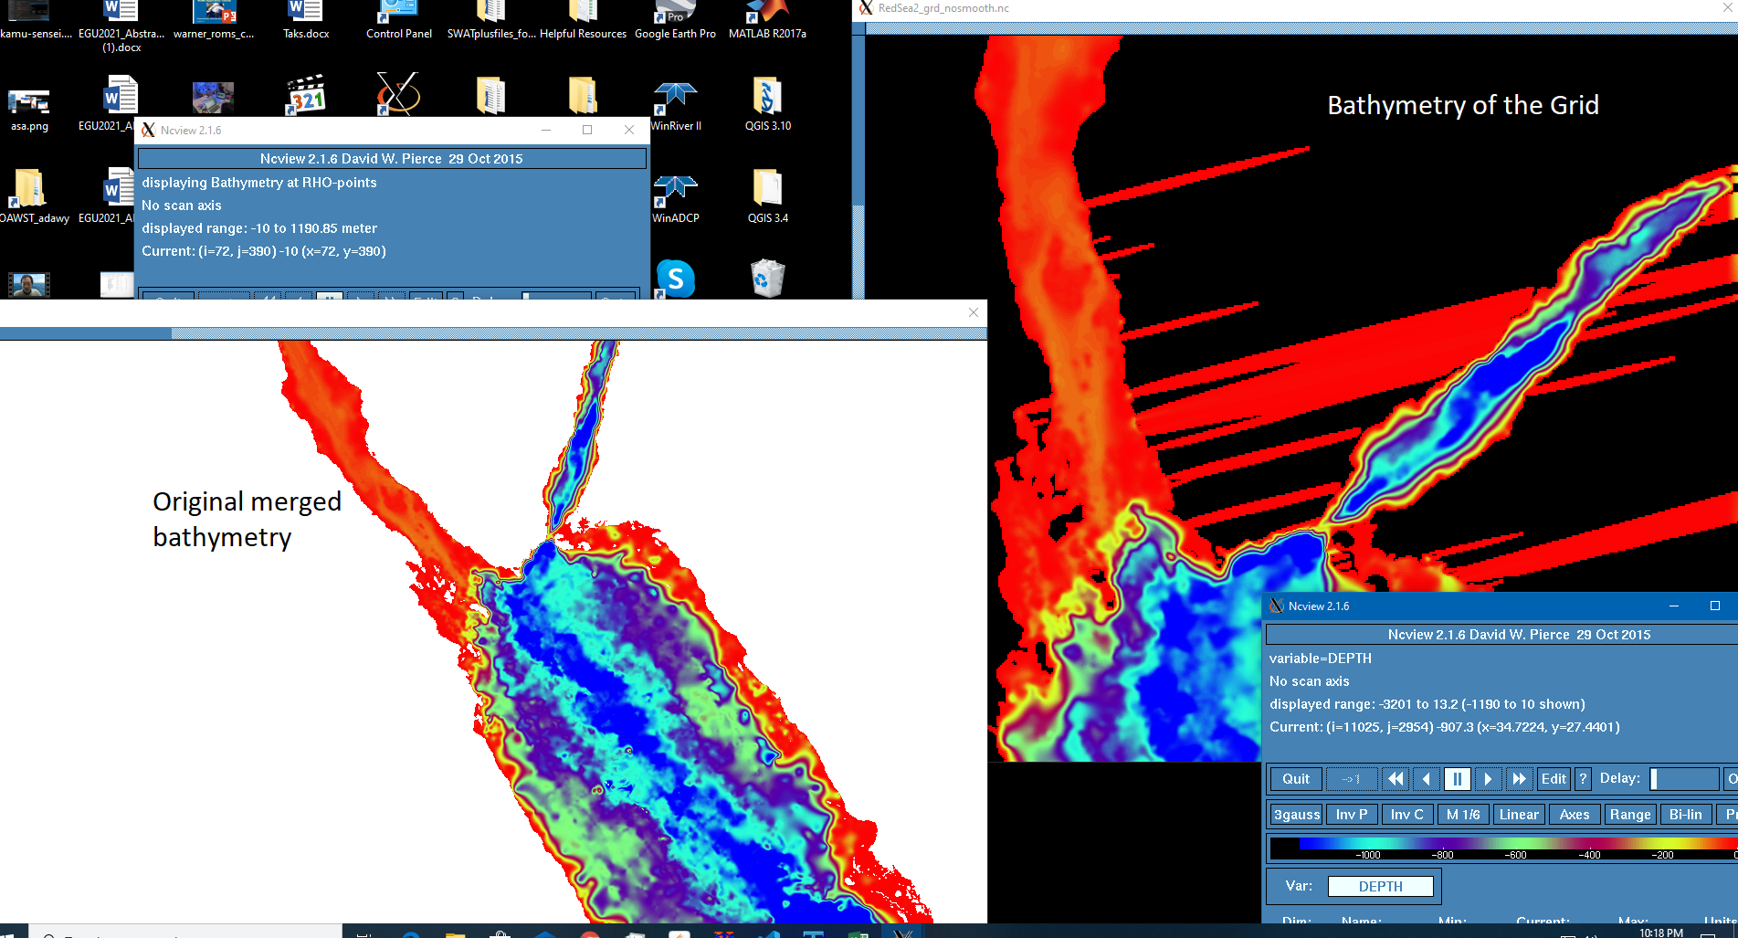Change the Bi-lin interpolation selector
This screenshot has width=1738, height=938.
(1685, 815)
